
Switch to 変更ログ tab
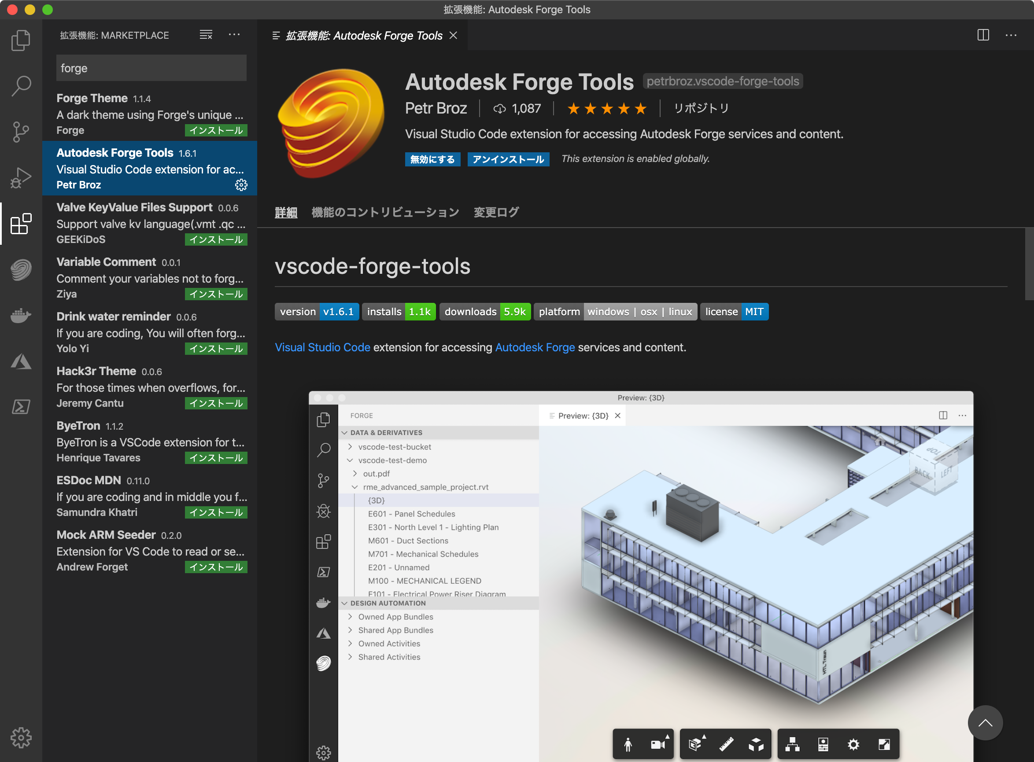click(x=496, y=212)
